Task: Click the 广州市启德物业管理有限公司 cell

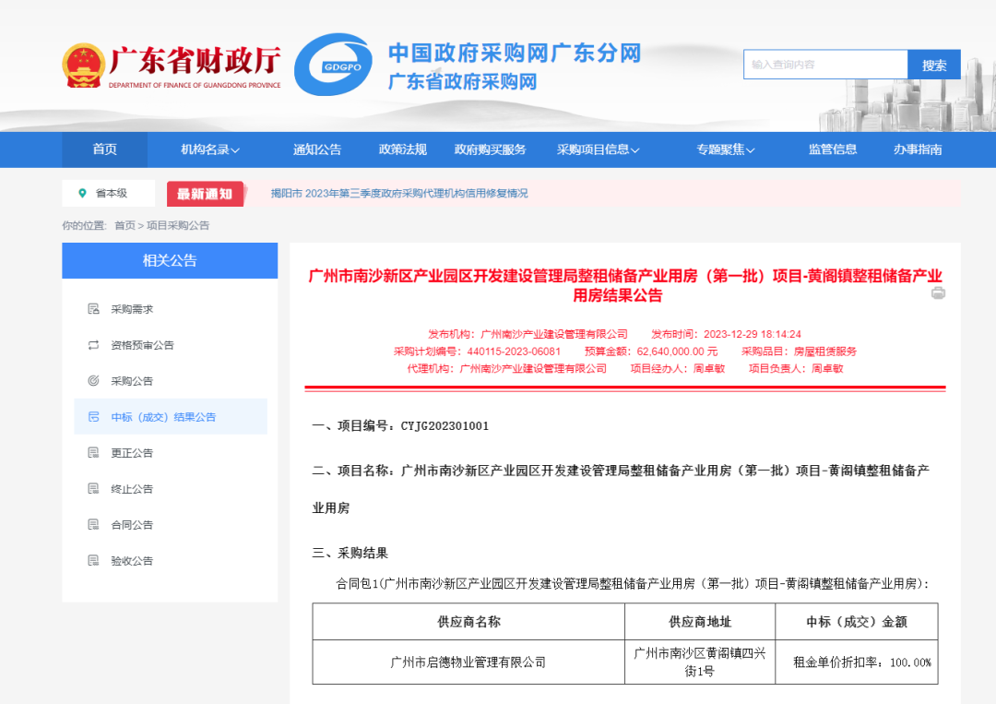Action: coord(468,662)
